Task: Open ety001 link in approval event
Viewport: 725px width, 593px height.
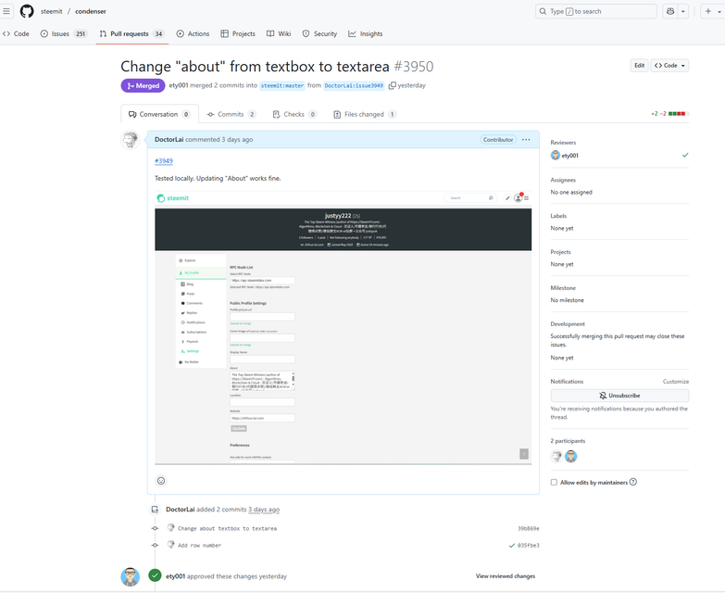Action: [x=175, y=576]
